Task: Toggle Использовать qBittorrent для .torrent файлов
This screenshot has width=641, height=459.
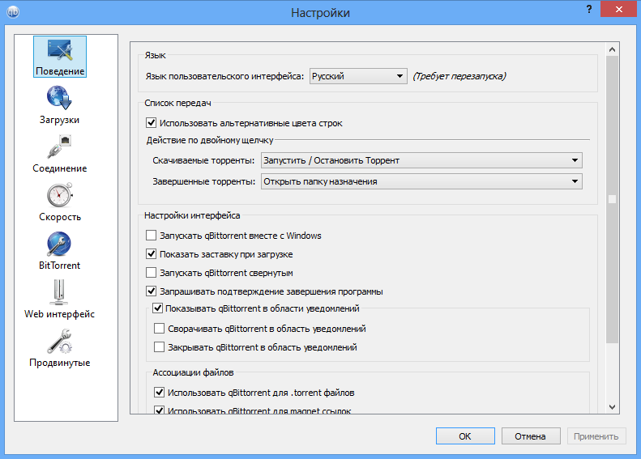Action: [159, 393]
